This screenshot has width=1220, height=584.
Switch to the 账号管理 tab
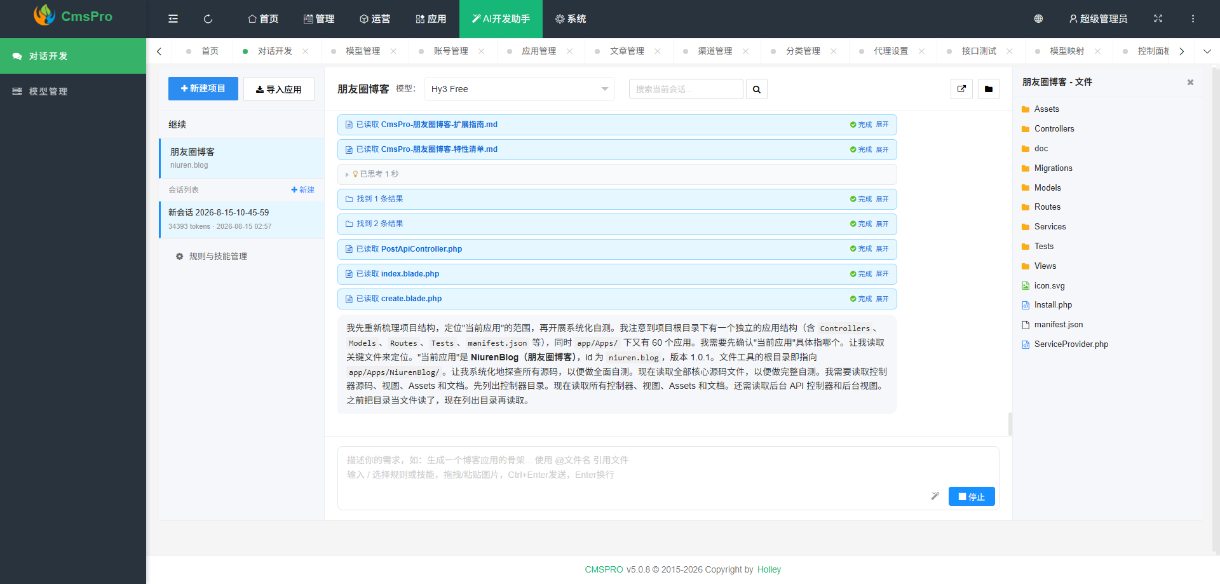451,51
